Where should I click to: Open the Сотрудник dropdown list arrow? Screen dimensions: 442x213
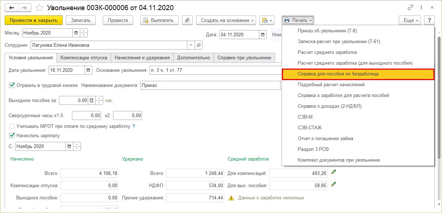point(191,45)
